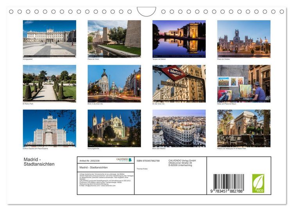Click 'CALVENDO Verlag GmbH' publisher name
This screenshot has height=211, width=293.
pos(182,161)
